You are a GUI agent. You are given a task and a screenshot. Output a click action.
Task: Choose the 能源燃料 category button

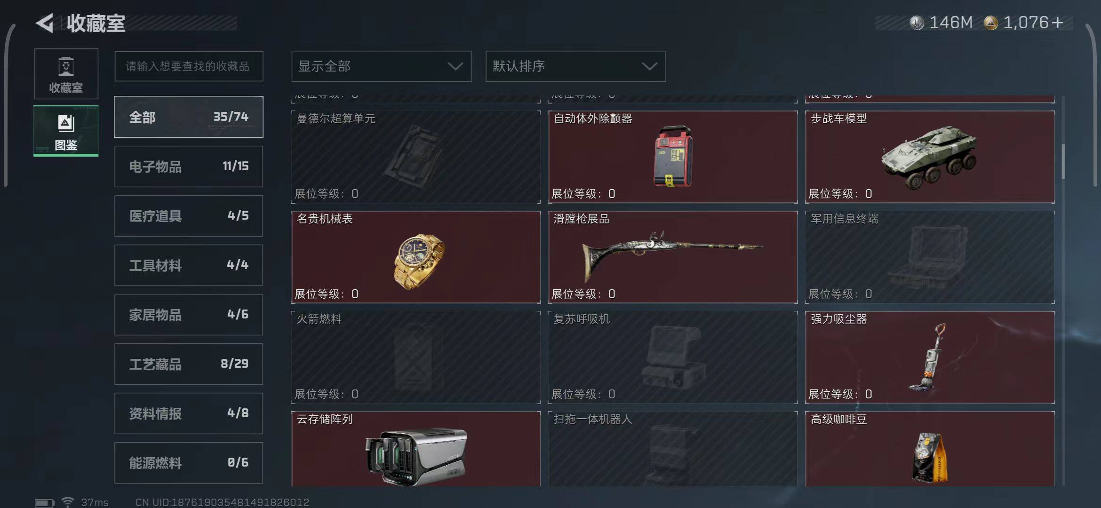189,463
